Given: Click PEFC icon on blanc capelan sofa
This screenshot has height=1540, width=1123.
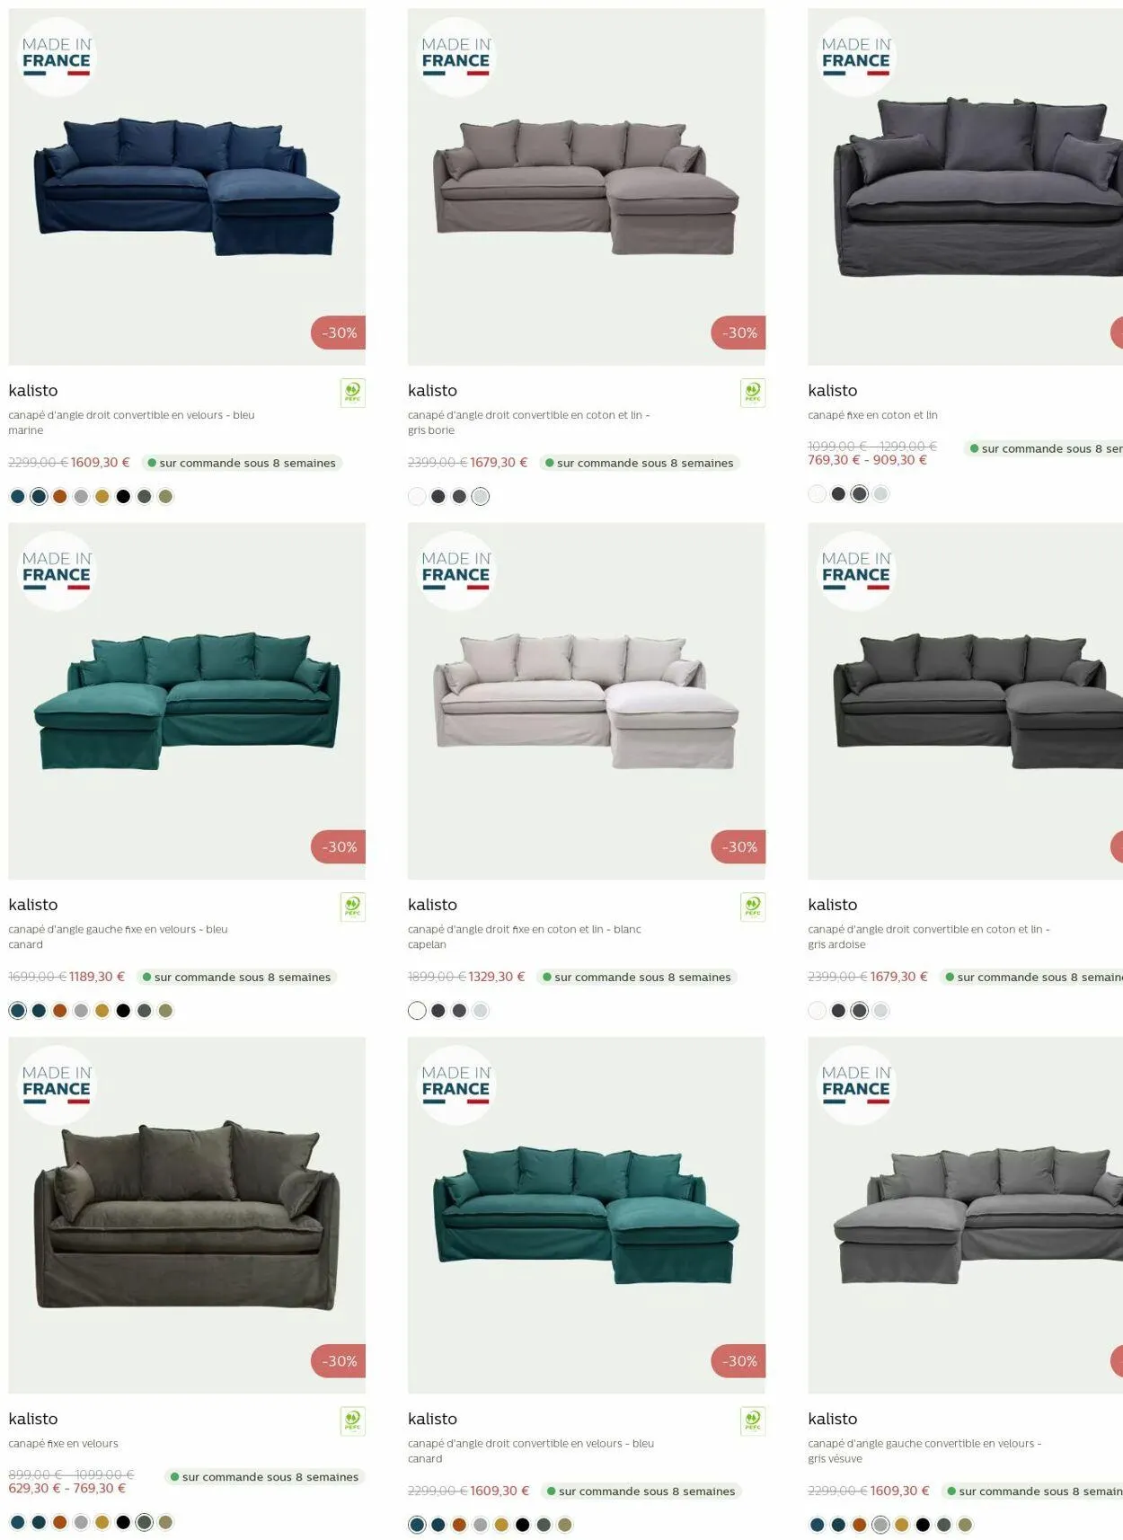Looking at the screenshot, I should (752, 907).
